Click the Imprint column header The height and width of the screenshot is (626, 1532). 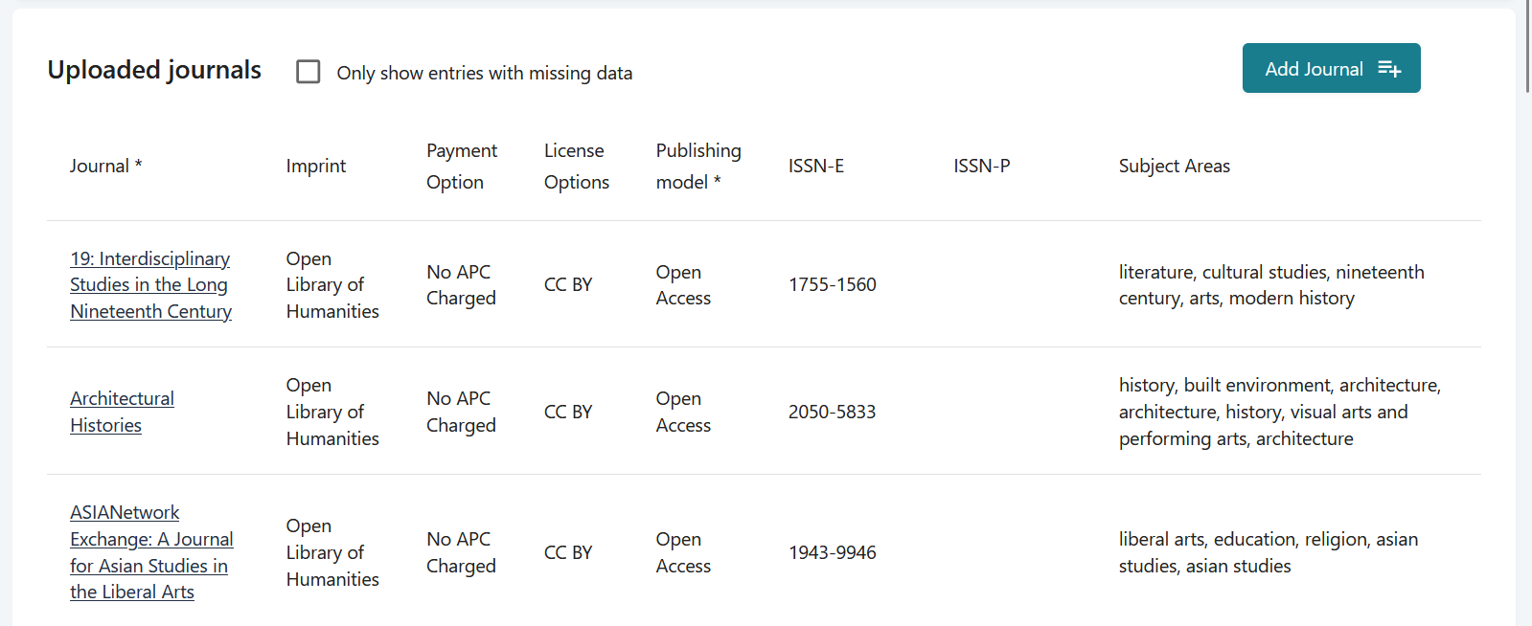pos(316,165)
